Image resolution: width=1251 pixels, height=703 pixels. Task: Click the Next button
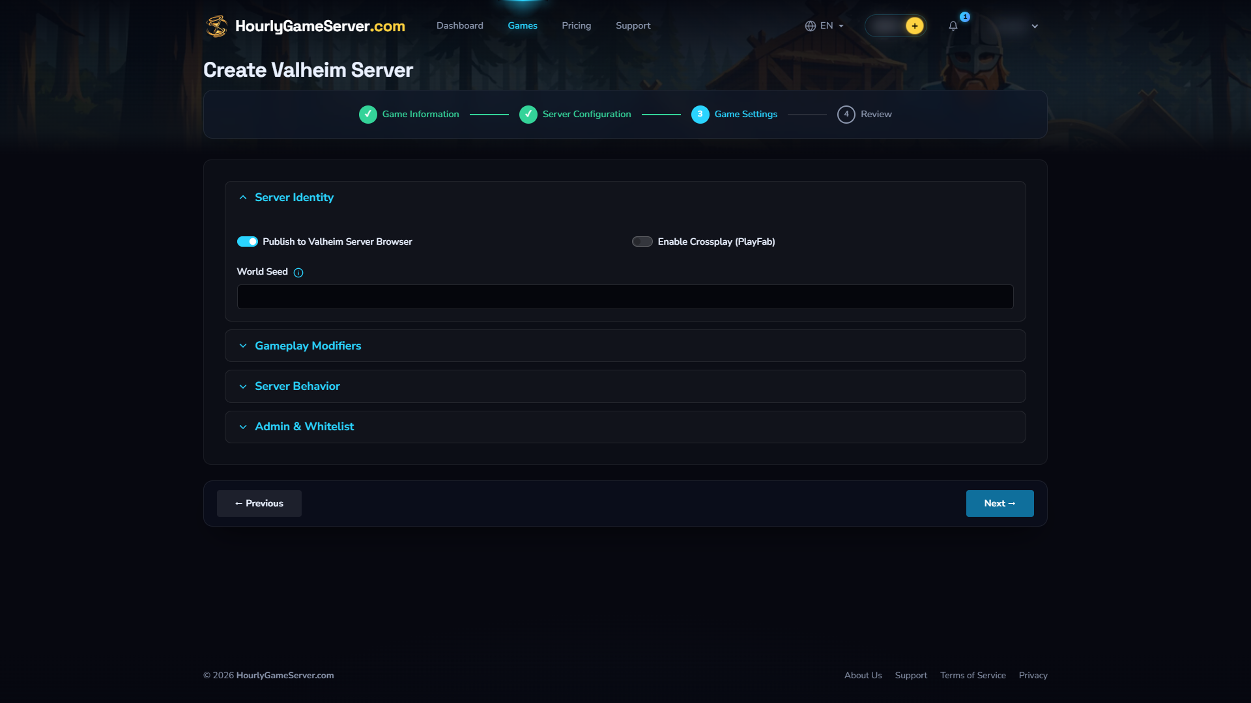tap(1000, 503)
